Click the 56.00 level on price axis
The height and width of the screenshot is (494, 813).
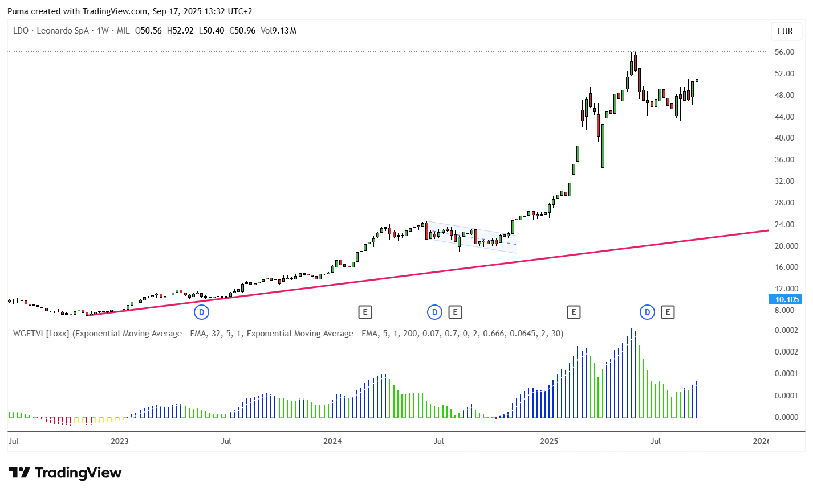784,52
